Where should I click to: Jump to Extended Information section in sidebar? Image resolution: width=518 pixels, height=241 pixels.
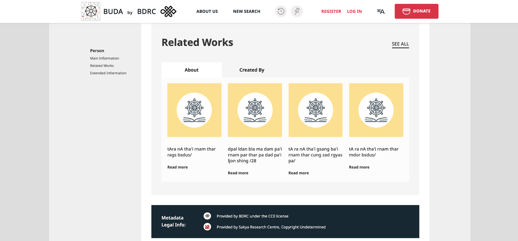[x=108, y=73]
